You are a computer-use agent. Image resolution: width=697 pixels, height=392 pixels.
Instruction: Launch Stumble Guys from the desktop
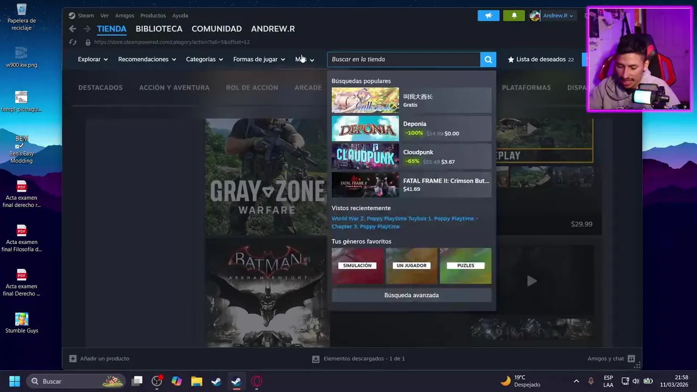[x=22, y=319]
